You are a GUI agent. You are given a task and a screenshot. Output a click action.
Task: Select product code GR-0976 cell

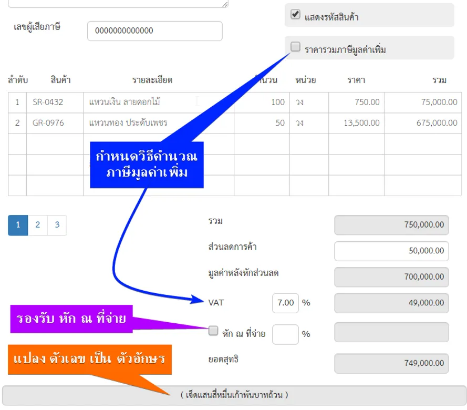(x=55, y=123)
